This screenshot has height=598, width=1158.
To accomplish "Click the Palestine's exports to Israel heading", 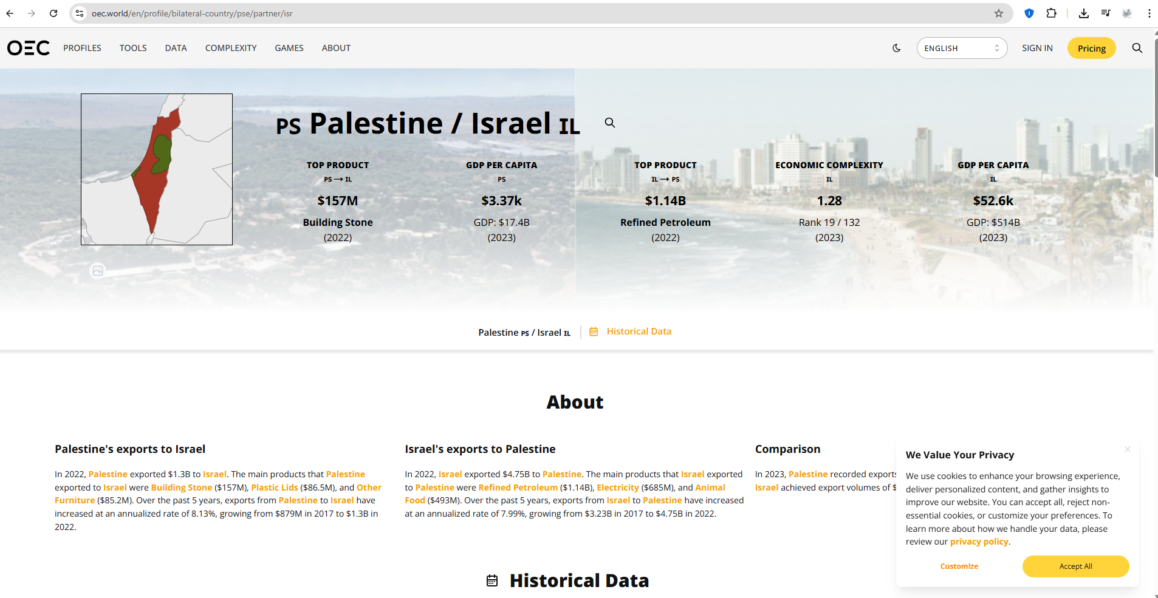I will tap(130, 449).
